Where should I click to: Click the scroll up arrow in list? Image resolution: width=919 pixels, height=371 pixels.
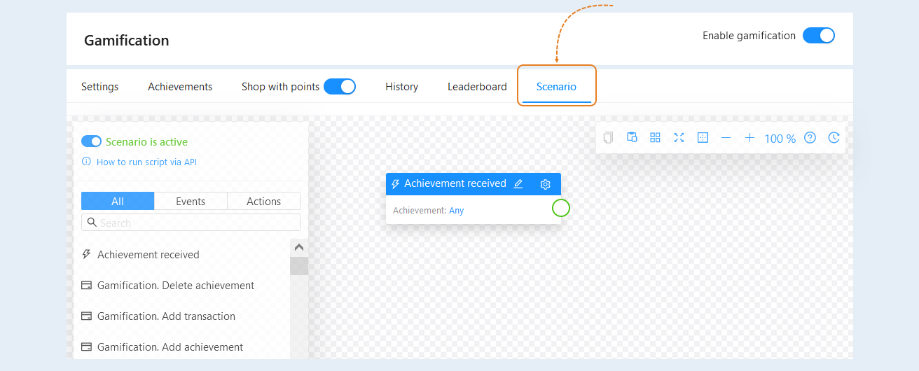299,247
